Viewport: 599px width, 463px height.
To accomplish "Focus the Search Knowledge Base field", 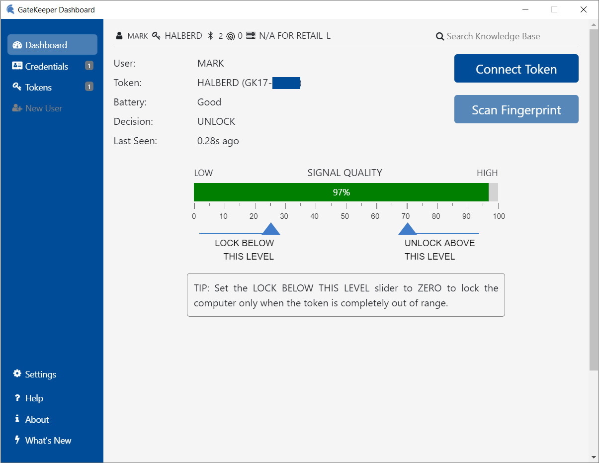I will click(512, 36).
